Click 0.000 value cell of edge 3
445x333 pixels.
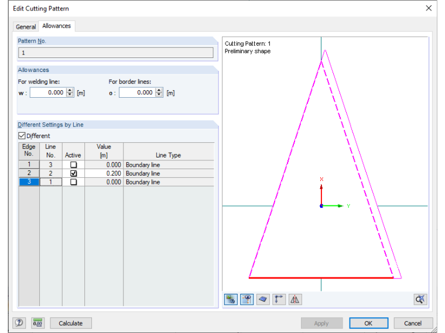pos(104,182)
